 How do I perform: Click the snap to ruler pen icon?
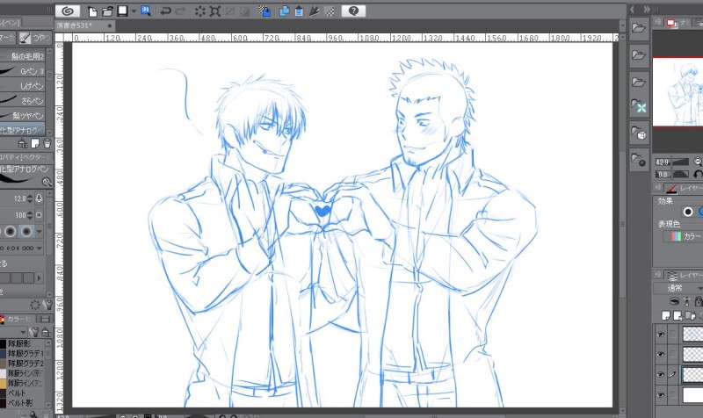[314, 11]
